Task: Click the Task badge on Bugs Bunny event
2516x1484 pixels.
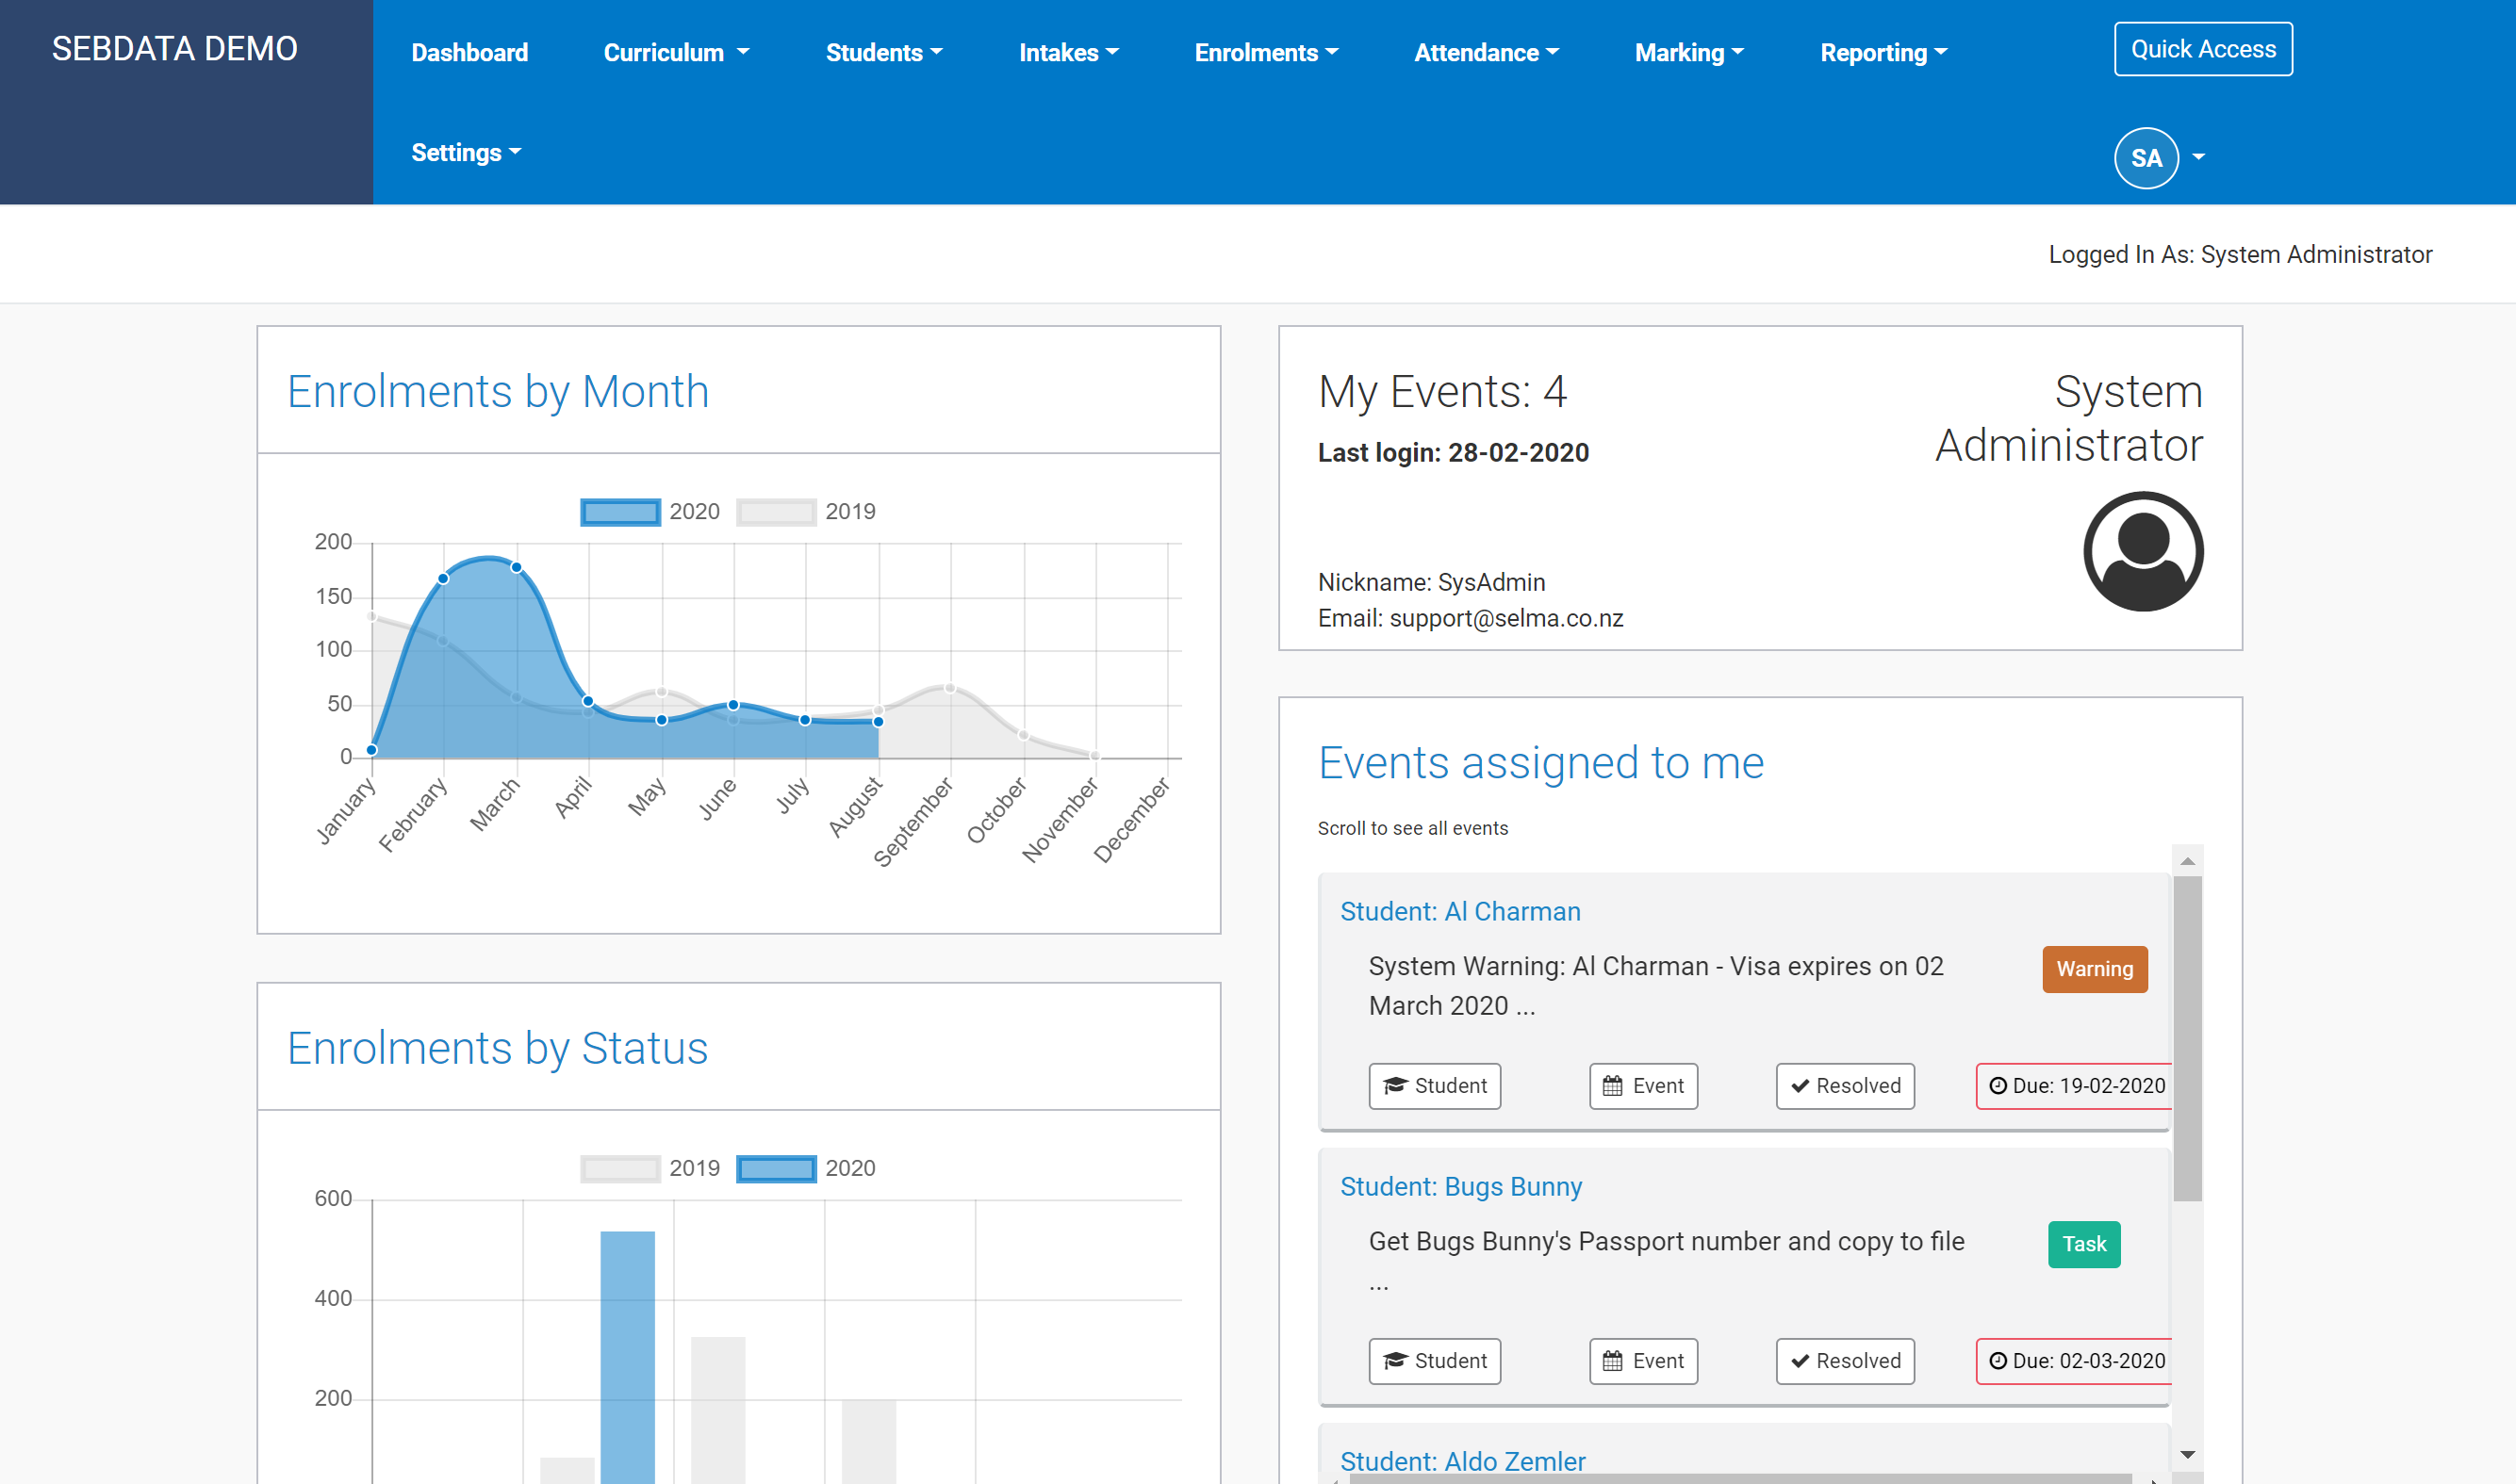Action: coord(2084,1244)
